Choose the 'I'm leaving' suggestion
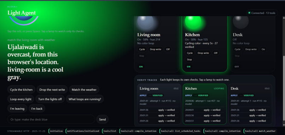Screen dimensions: 285x135 click(x=17, y=109)
